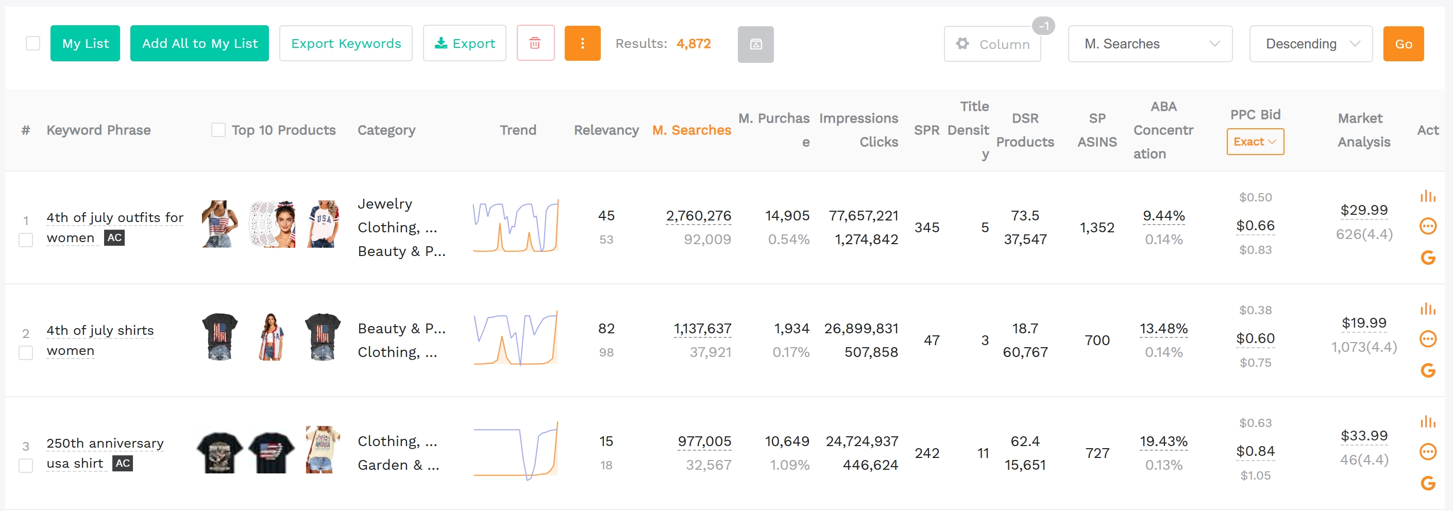The width and height of the screenshot is (1453, 511).
Task: Select row 3 checkbox for 250th anniversary shirt
Action: (x=26, y=466)
